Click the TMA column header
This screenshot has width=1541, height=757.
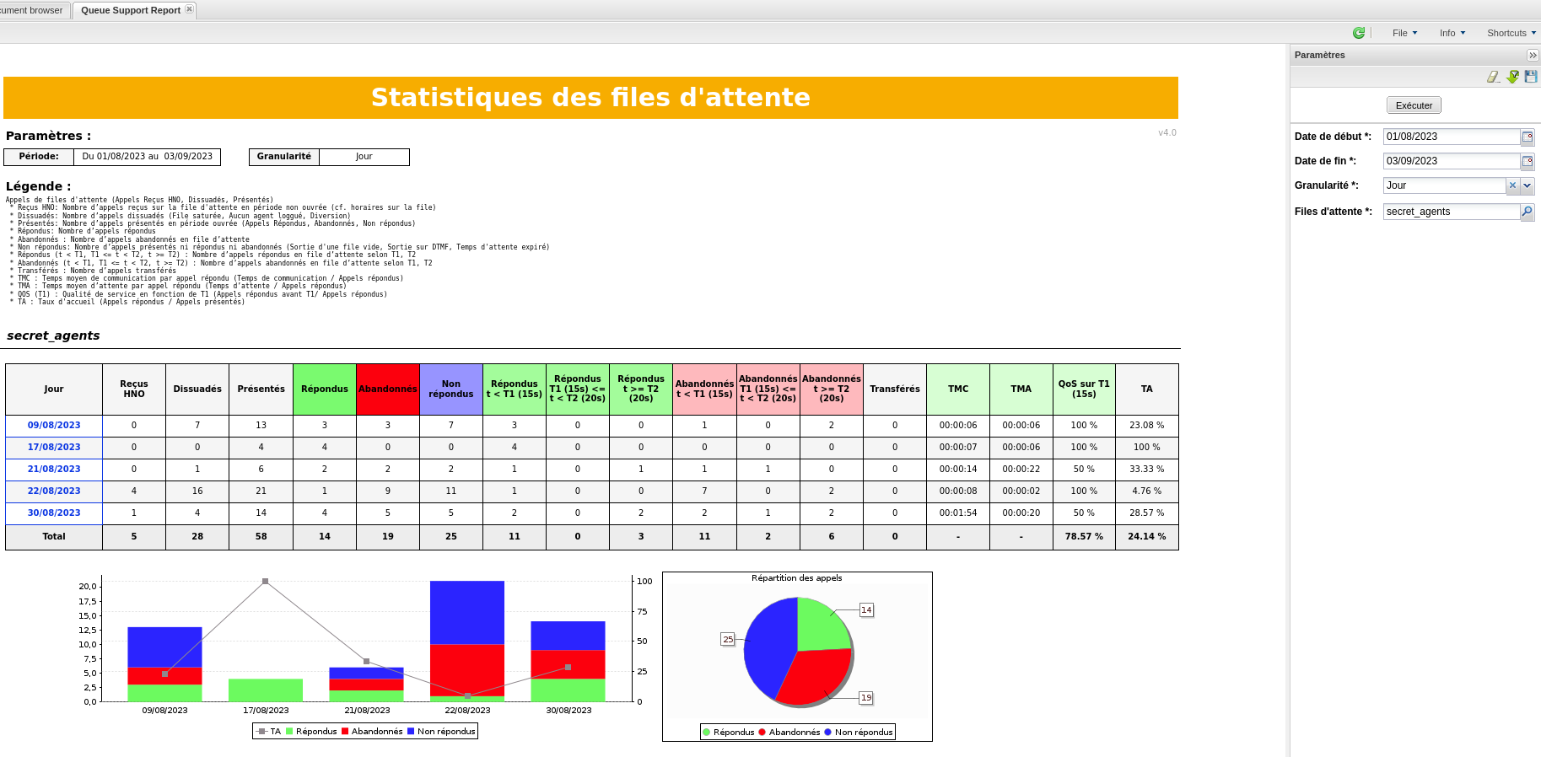(x=1021, y=389)
